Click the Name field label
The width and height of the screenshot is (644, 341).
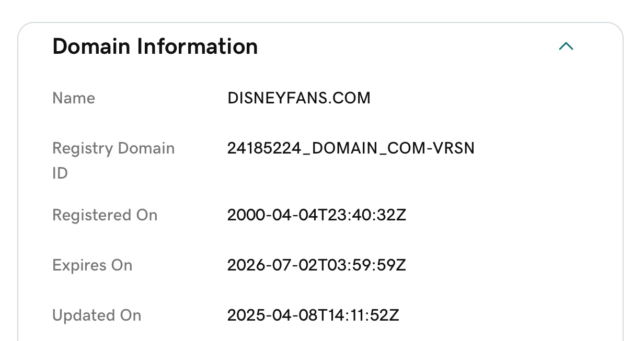(x=74, y=98)
